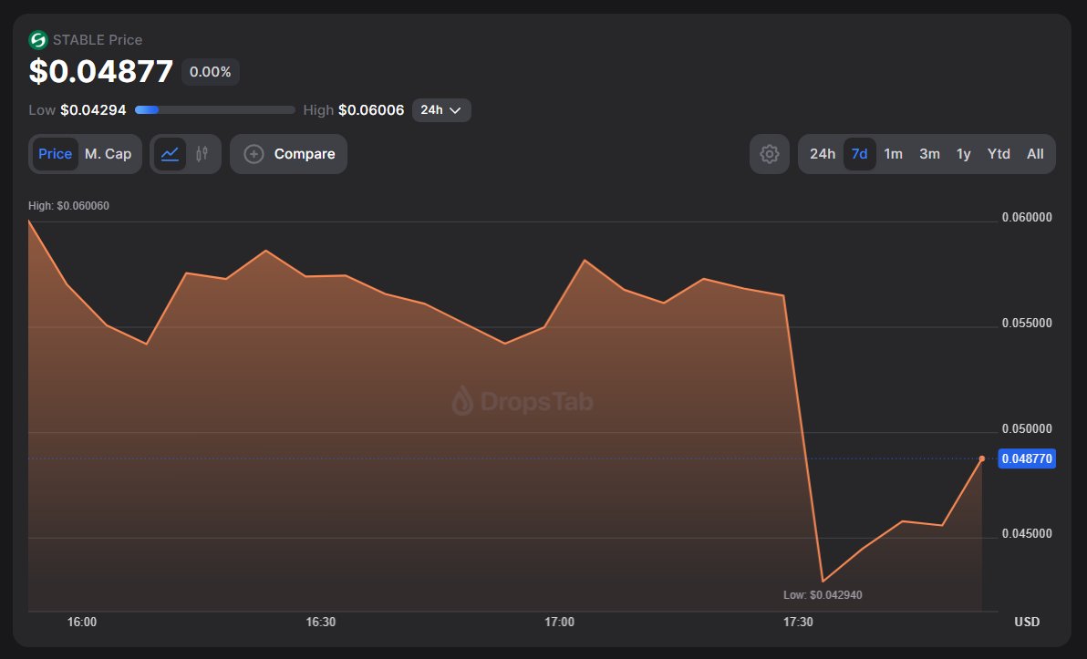
Task: Show All time price history
Action: (1035, 154)
